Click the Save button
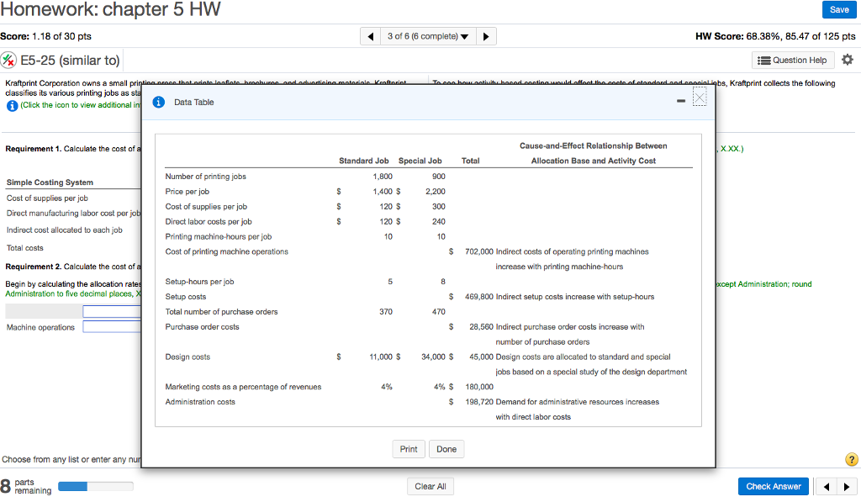The height and width of the screenshot is (502, 861). click(x=838, y=9)
